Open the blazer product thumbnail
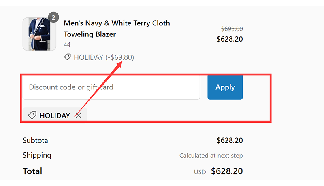This screenshot has width=324, height=186. pyautogui.click(x=39, y=34)
